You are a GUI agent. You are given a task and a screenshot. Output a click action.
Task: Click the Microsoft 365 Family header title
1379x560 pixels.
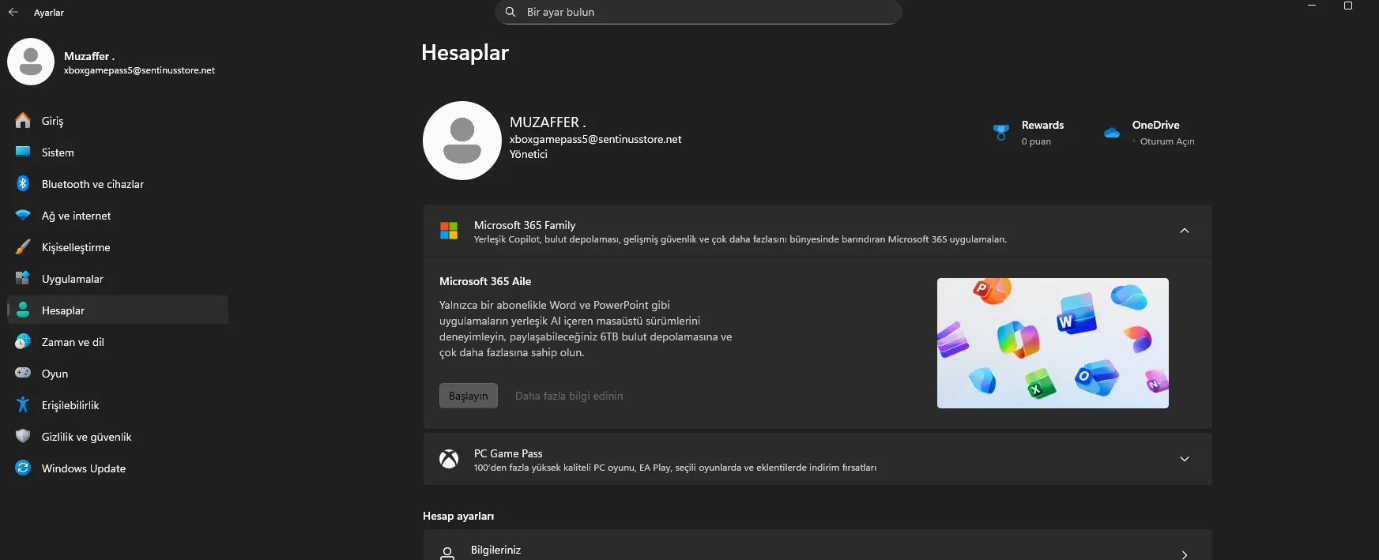coord(525,225)
